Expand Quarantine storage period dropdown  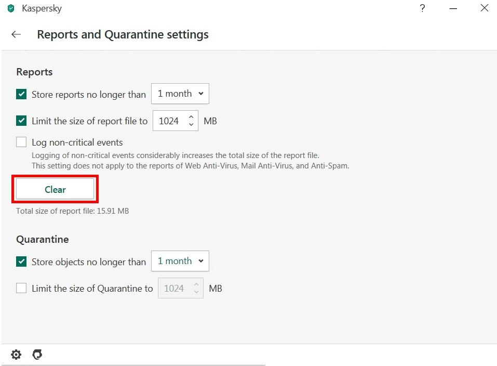(180, 261)
